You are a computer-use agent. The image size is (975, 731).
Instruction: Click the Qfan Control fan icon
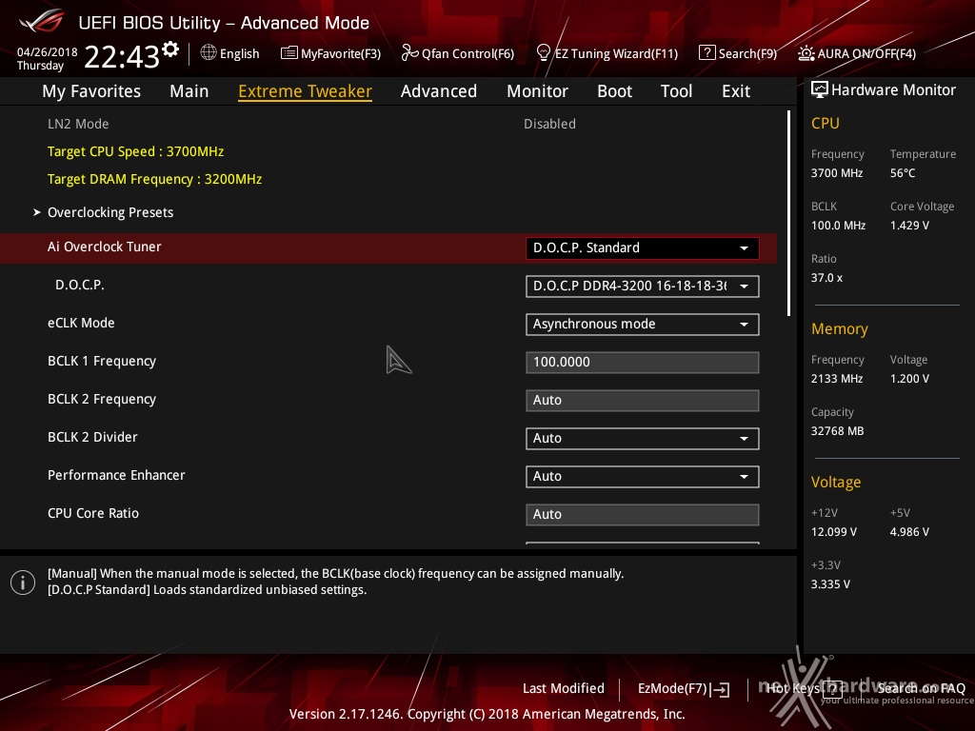[409, 53]
